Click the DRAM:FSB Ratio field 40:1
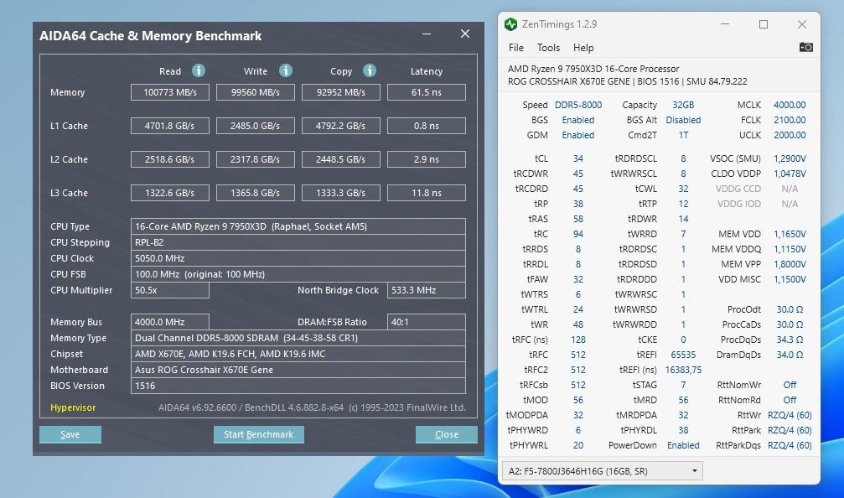Screen dimensions: 844x498 [427, 322]
